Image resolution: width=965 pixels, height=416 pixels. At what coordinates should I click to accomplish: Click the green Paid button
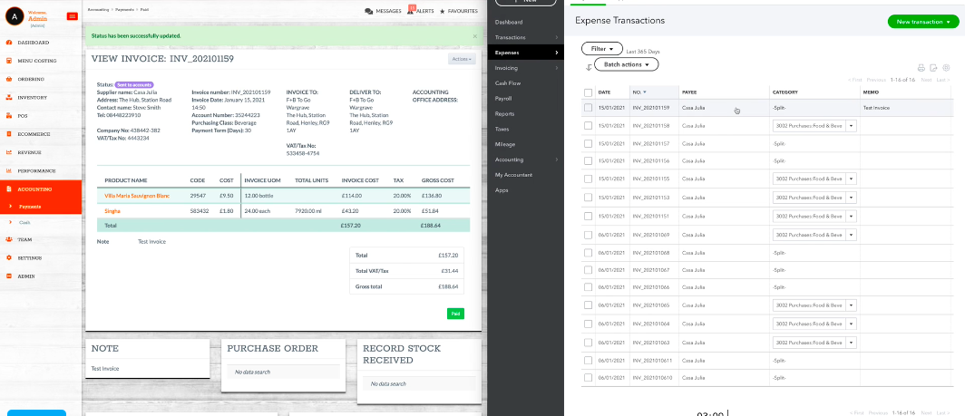pos(455,314)
